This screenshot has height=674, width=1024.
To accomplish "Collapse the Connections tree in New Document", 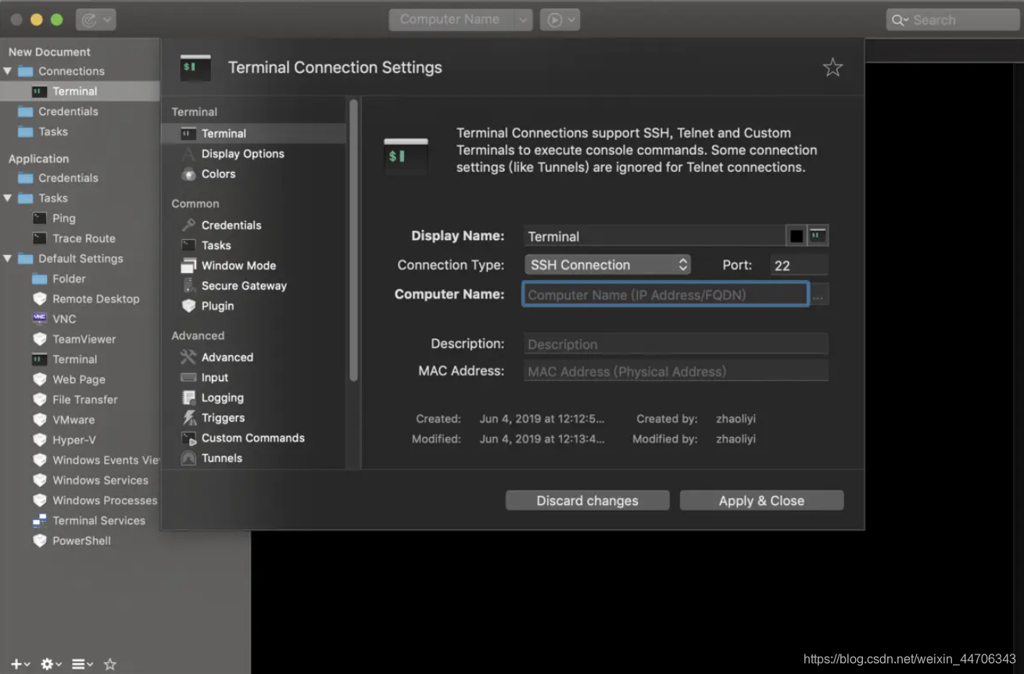I will pyautogui.click(x=8, y=71).
